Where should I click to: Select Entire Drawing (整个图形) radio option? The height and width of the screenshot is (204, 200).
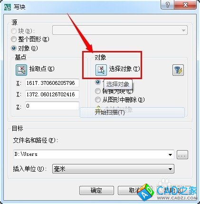pos(14,39)
